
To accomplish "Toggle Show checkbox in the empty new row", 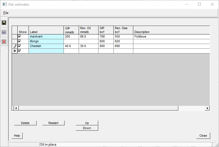I will [20, 51].
